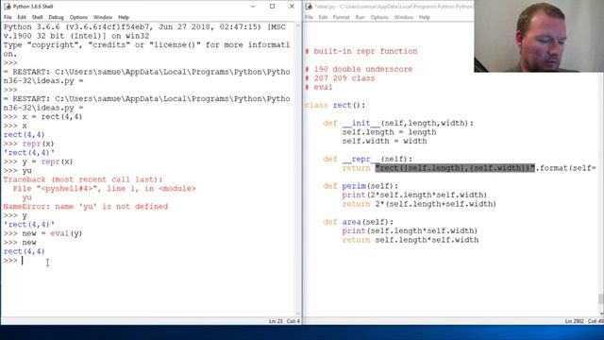Open the Help menu in ideas.py editor
Viewport: 604px width, 340px height.
click(425, 17)
